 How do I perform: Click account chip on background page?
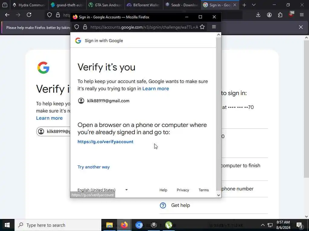click(53, 131)
